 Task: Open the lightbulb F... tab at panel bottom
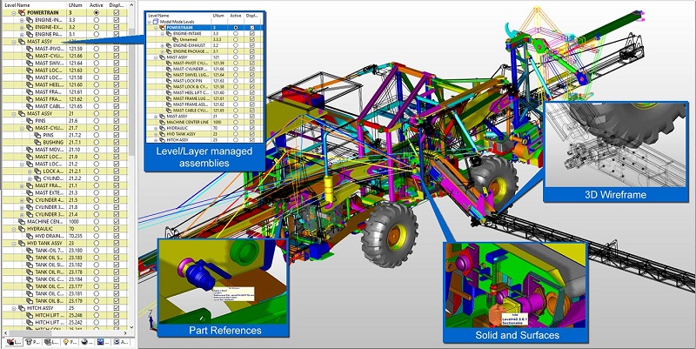tap(70, 342)
